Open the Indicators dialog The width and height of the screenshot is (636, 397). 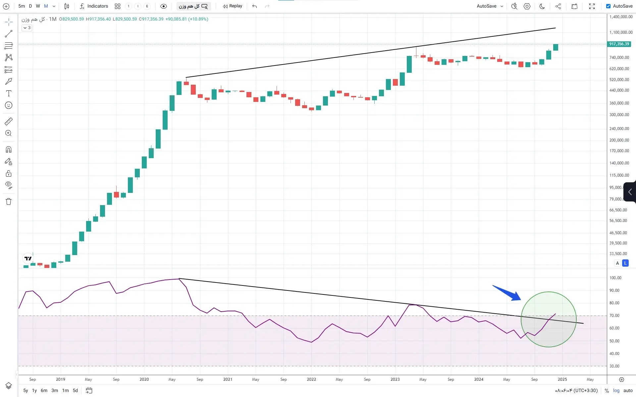(x=94, y=6)
